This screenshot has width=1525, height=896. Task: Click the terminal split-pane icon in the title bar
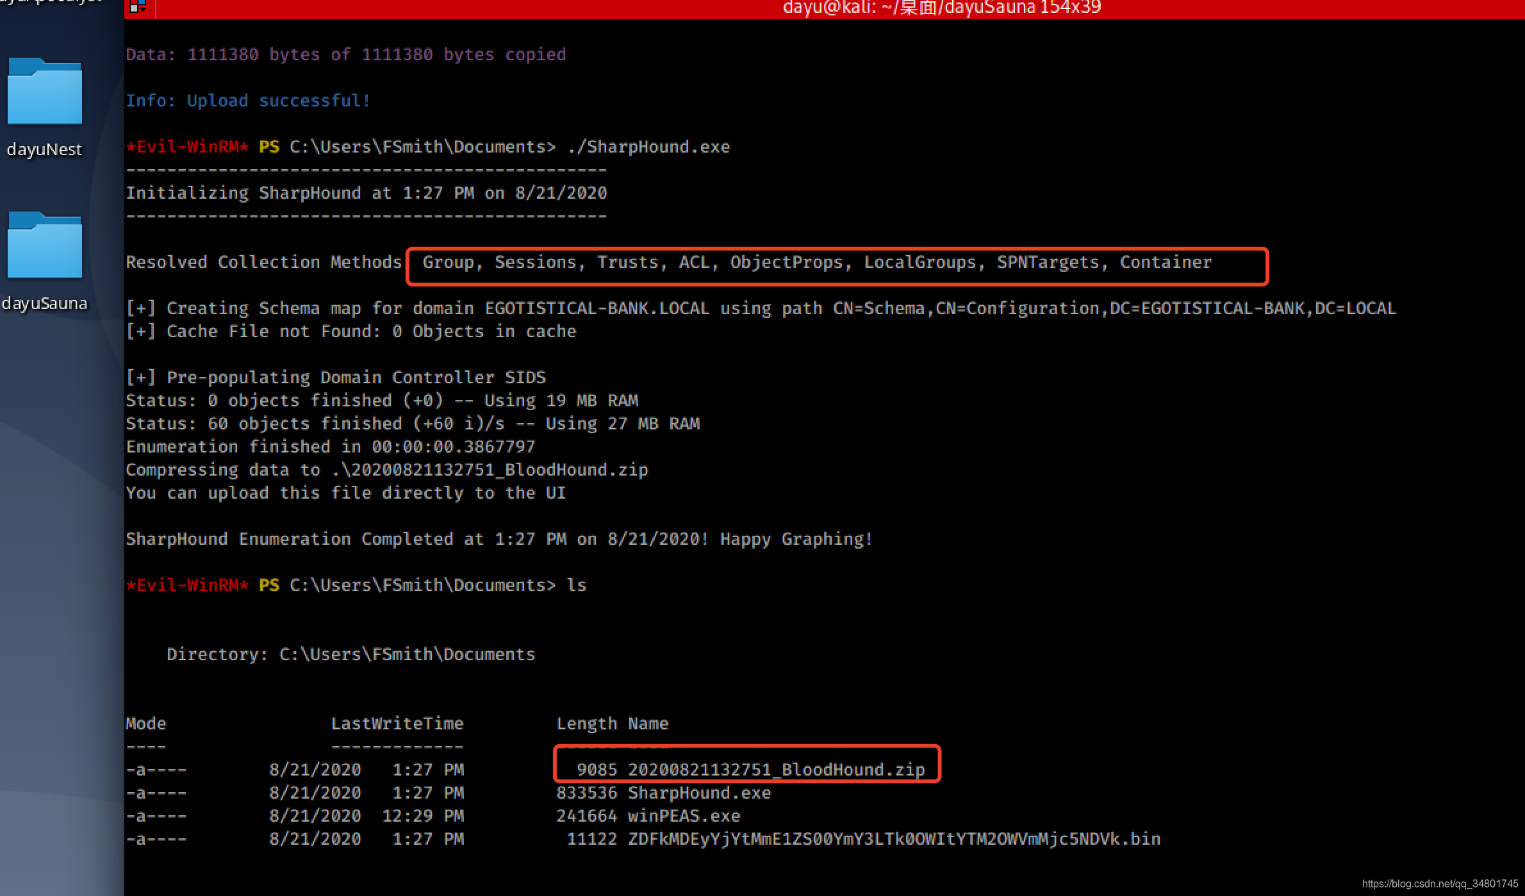[x=137, y=7]
